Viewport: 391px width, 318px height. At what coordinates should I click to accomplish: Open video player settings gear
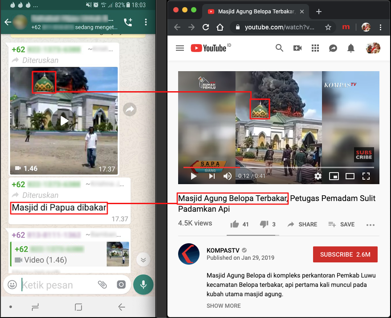pyautogui.click(x=318, y=176)
